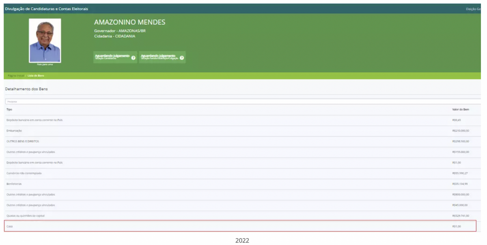Image resolution: width=487 pixels, height=245 pixels.
Task: Click the R$210.000,00 value cell
Action: (x=461, y=131)
